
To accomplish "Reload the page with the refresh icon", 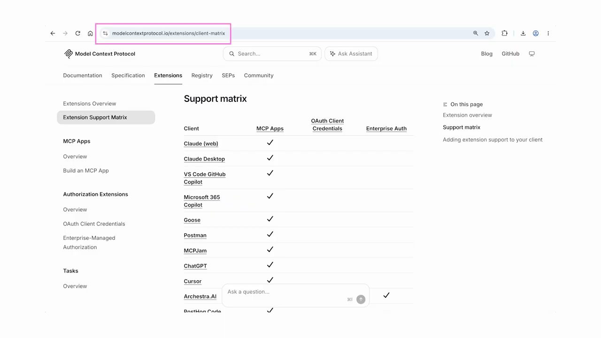I will (x=78, y=33).
